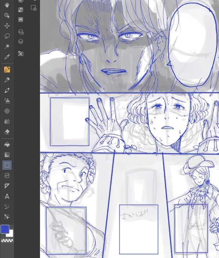The width and height of the screenshot is (219, 258).
Task: Select the Eyedropper tool
Action: (x=7, y=57)
